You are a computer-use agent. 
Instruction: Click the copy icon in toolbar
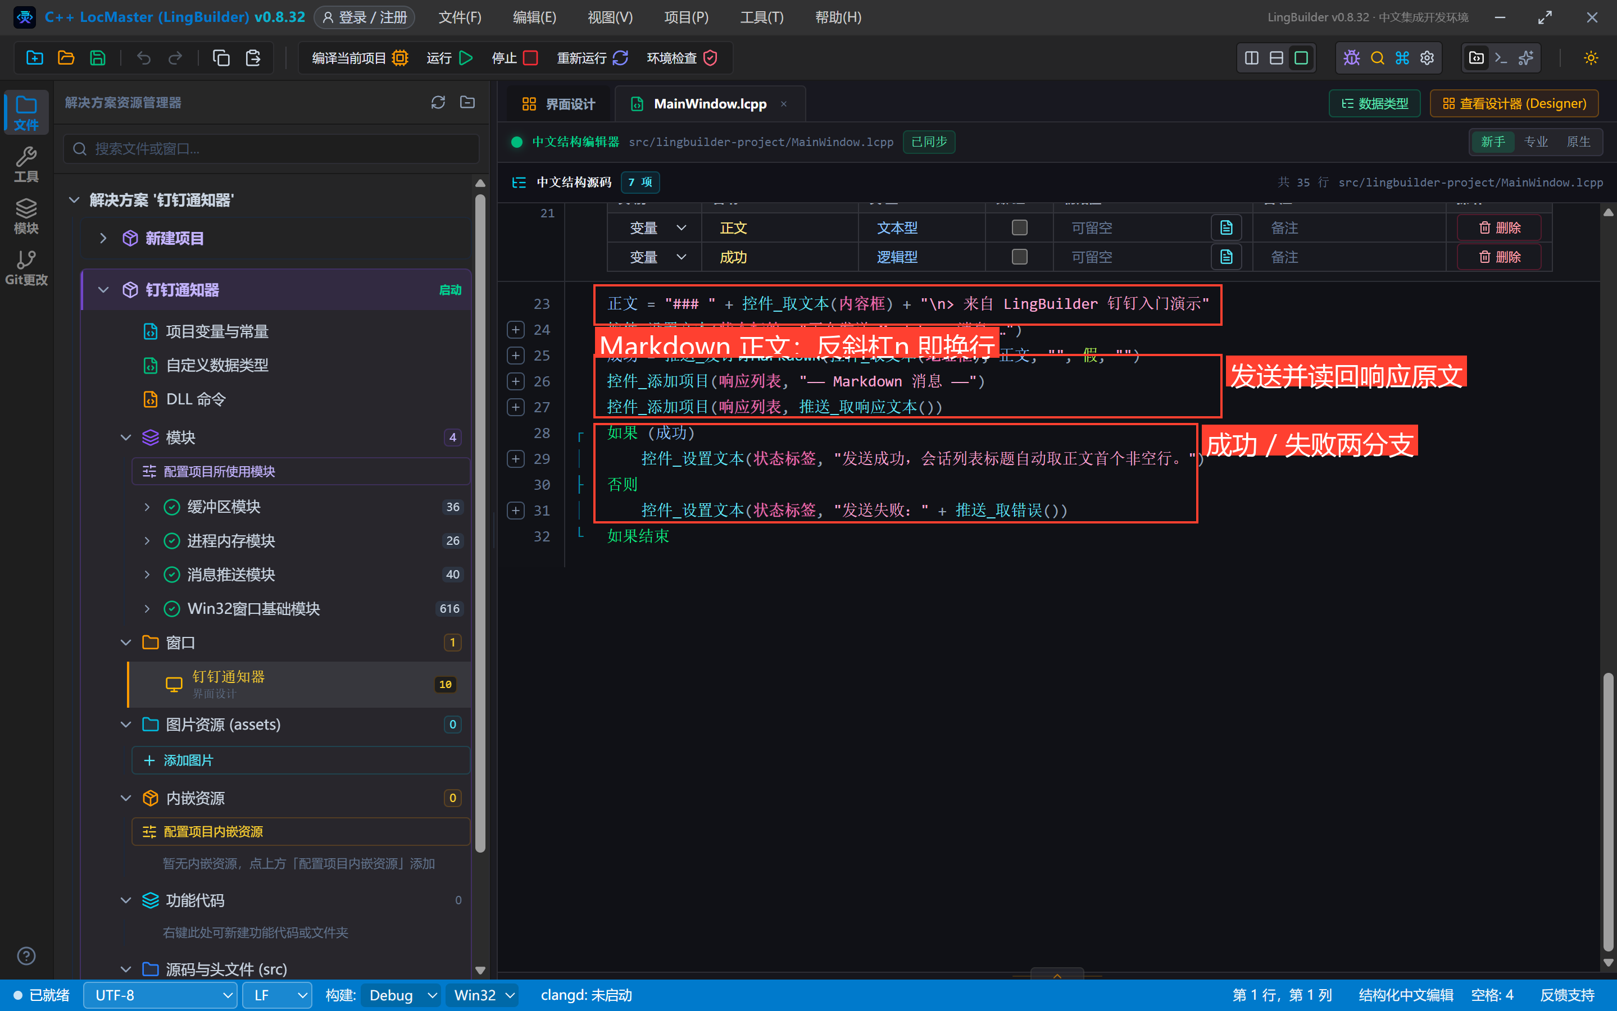click(221, 58)
